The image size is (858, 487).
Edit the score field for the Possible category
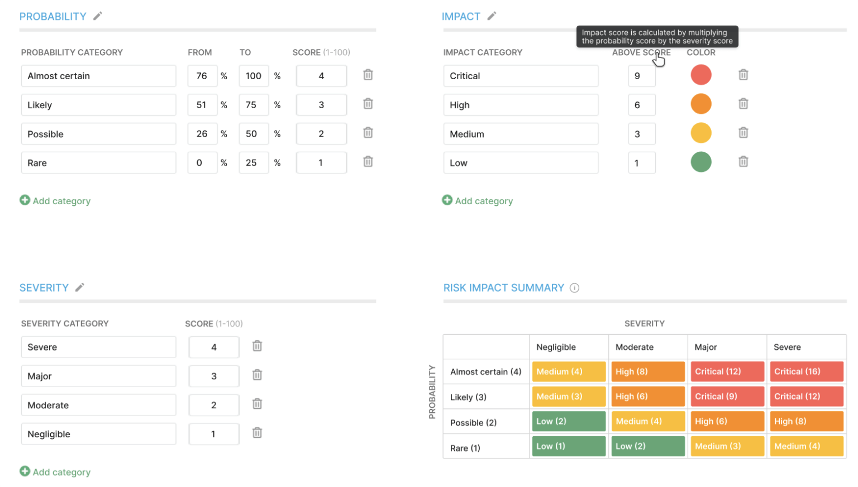[x=321, y=133]
